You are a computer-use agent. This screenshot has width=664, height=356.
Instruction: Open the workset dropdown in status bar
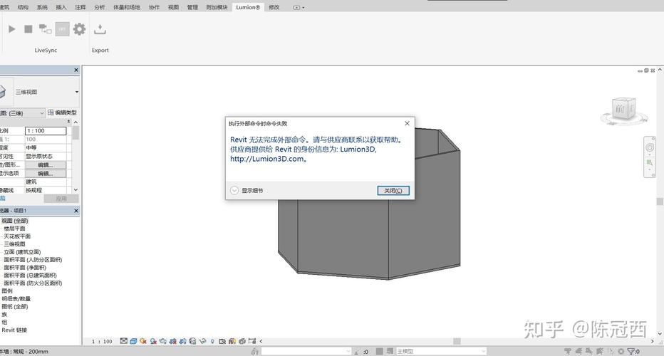[306, 351]
